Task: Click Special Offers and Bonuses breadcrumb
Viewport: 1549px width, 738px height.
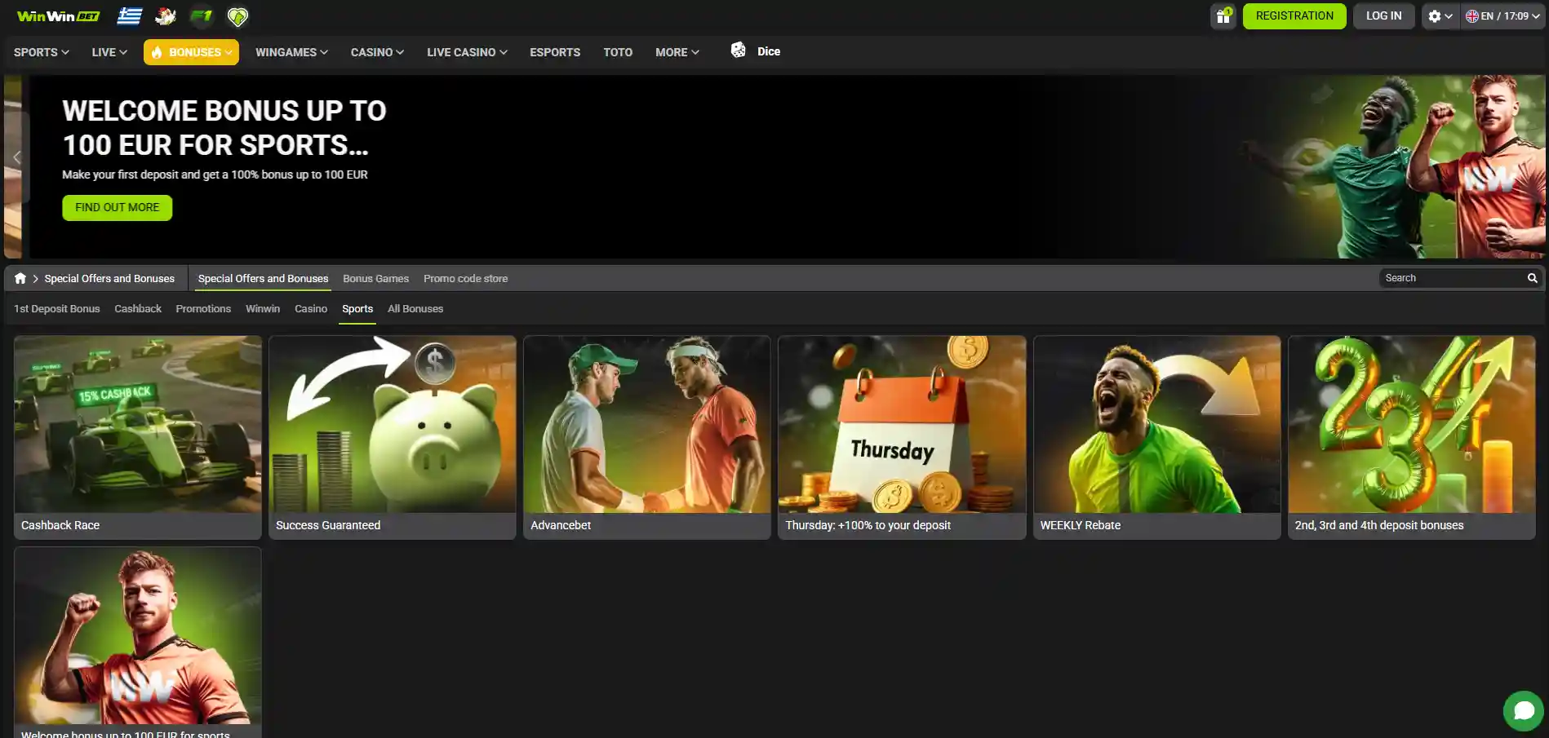Action: click(x=109, y=278)
